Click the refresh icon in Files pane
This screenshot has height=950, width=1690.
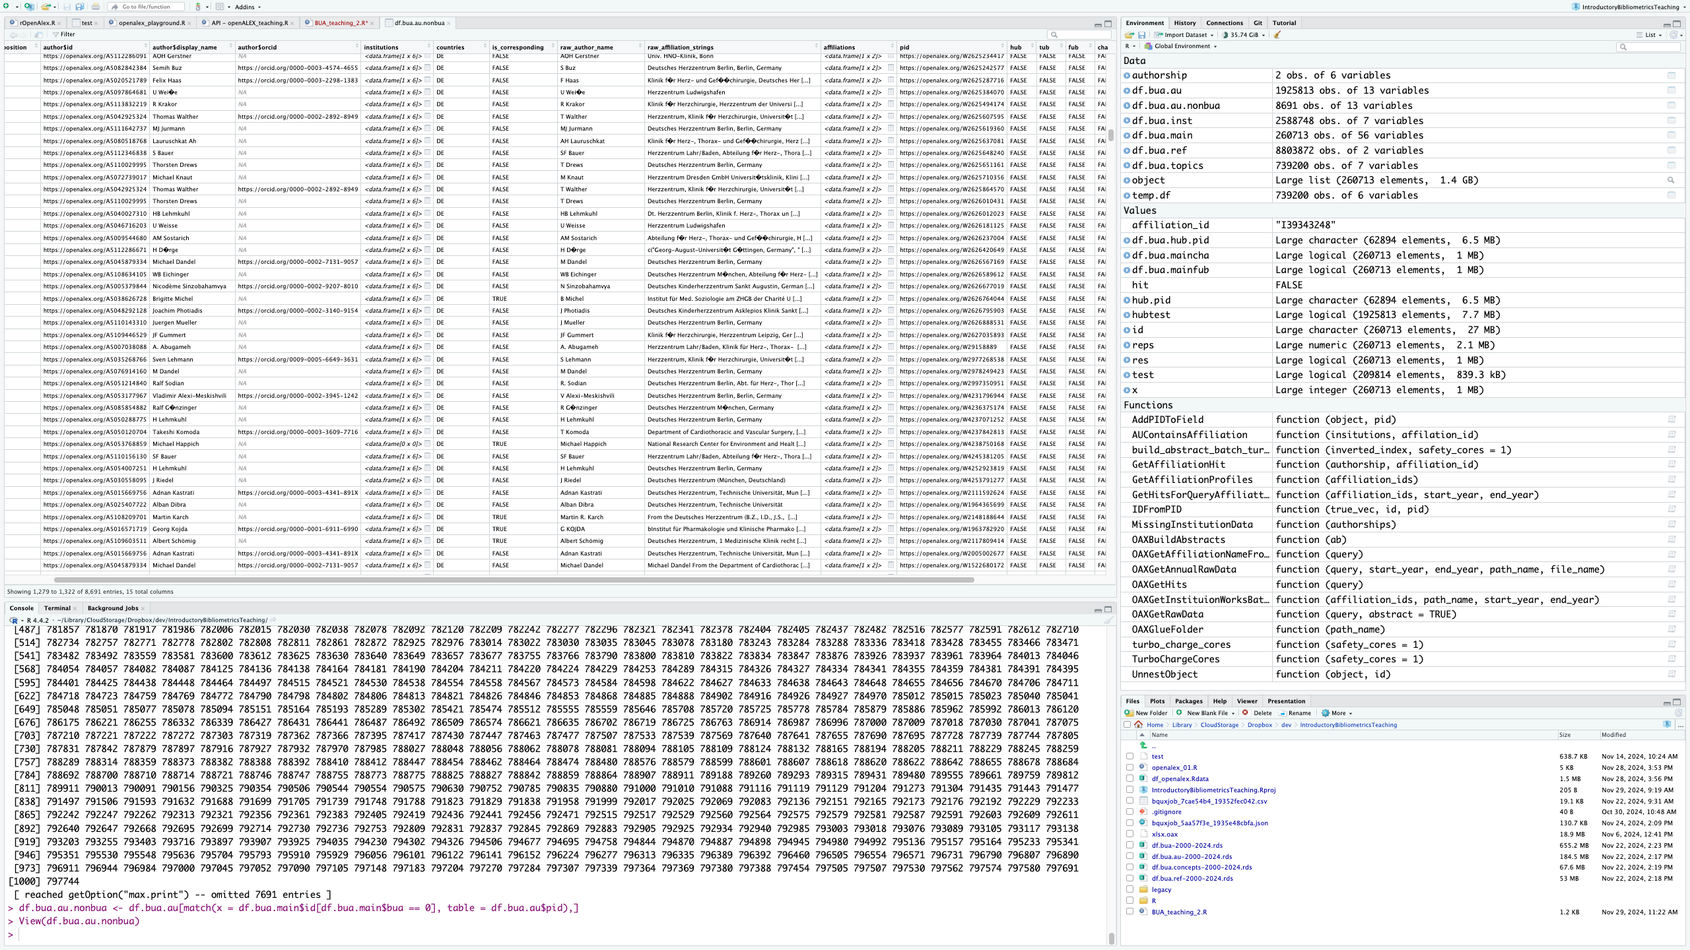coord(1678,712)
